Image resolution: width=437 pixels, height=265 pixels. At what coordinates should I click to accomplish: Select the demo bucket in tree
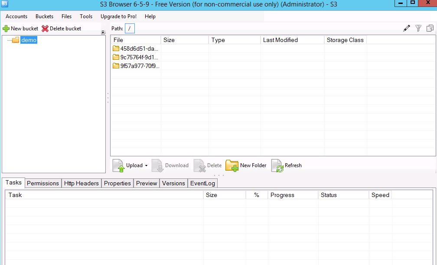pyautogui.click(x=29, y=40)
